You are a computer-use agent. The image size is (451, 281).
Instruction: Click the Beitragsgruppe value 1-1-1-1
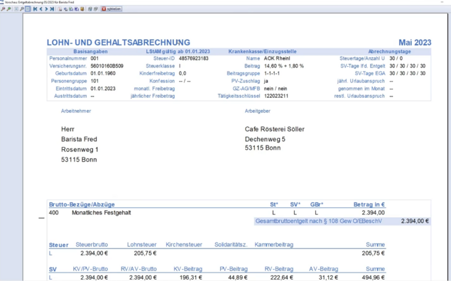tap(272, 73)
